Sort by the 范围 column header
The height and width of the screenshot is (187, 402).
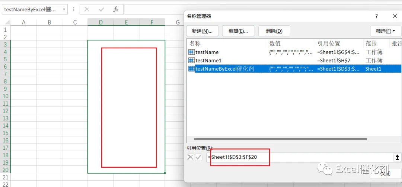pyautogui.click(x=376, y=43)
